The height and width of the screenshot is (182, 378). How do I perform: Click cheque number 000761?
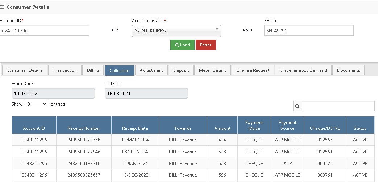click(325, 175)
